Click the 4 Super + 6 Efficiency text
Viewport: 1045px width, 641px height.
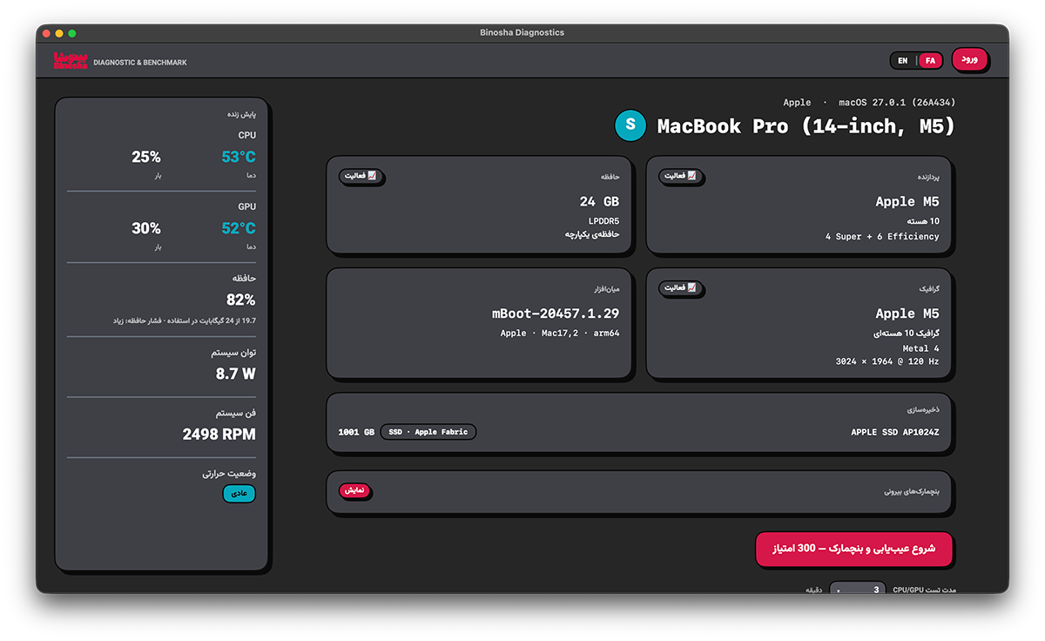[882, 237]
